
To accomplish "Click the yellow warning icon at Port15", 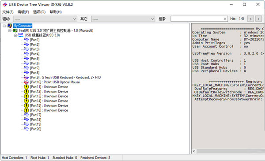I will 26,105.
